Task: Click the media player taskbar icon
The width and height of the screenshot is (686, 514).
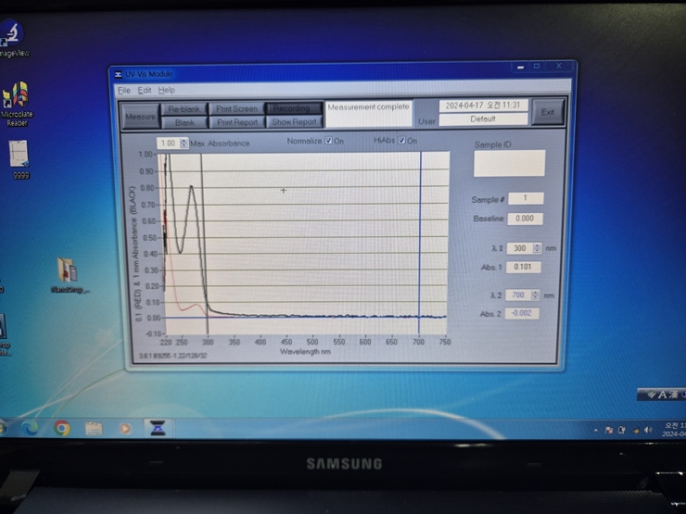Action: click(x=125, y=428)
